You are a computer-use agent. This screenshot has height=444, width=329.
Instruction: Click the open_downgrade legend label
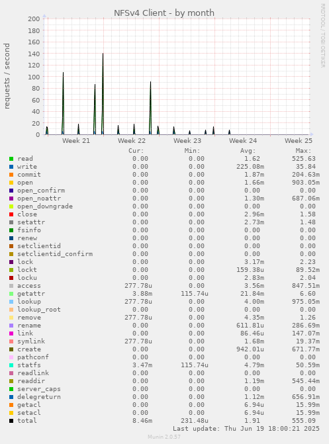[45, 206]
